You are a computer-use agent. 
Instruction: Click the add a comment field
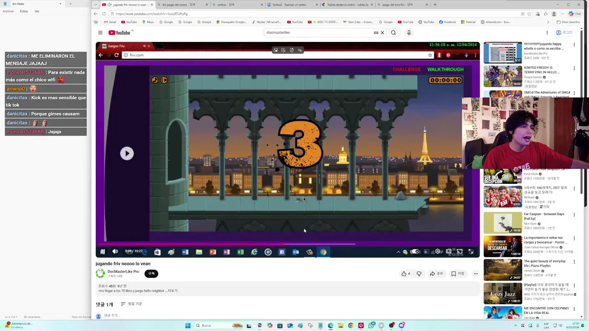(x=112, y=315)
